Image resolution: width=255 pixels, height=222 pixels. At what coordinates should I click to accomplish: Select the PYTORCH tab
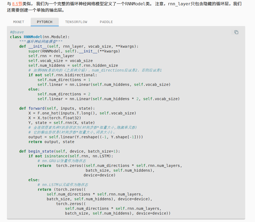point(44,22)
